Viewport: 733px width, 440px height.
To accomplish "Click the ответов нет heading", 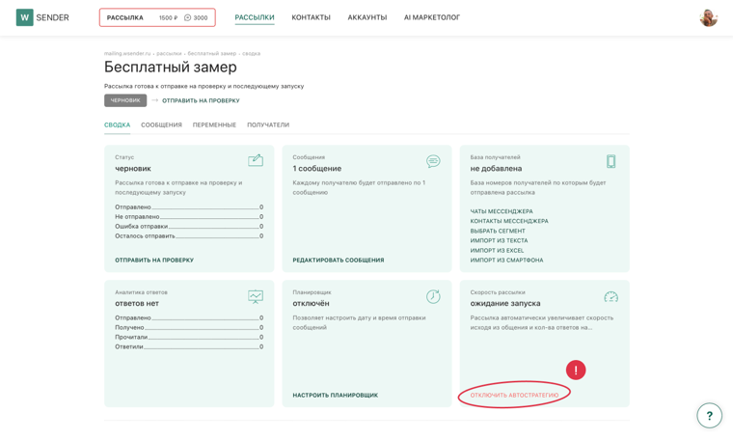I will tap(137, 303).
